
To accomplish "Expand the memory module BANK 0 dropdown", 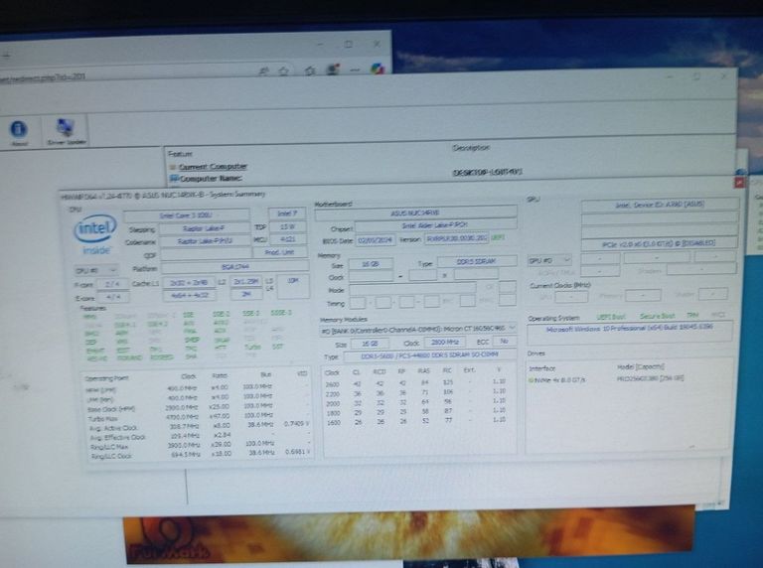I will [417, 327].
